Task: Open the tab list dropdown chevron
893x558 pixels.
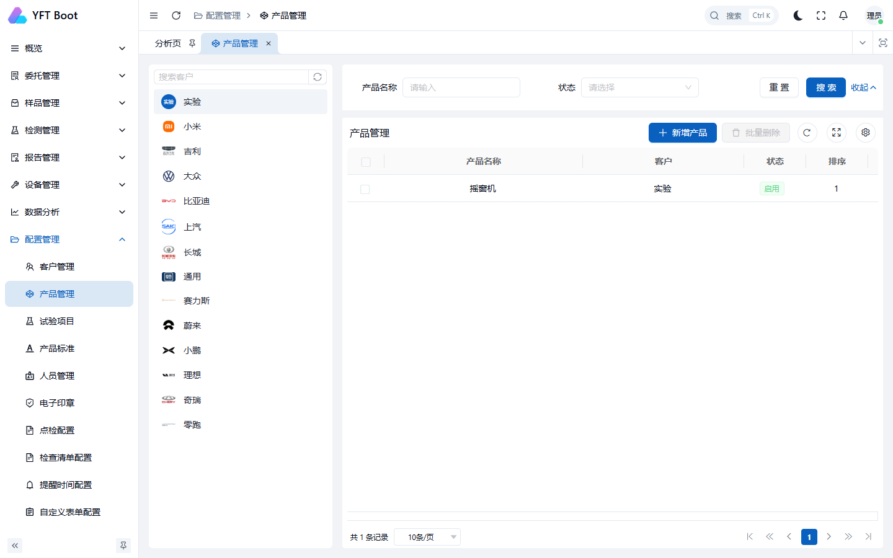Action: [x=863, y=43]
